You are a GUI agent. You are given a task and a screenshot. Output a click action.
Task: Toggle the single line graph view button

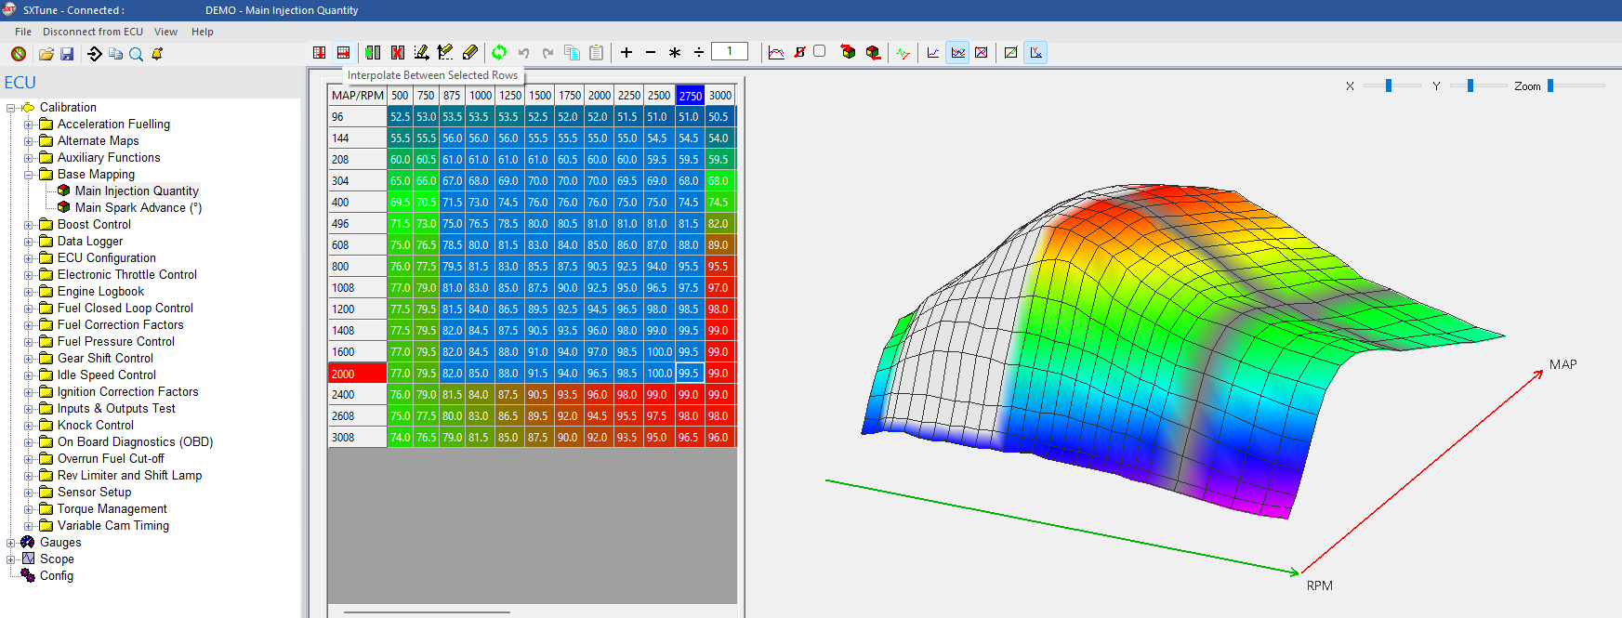click(x=933, y=52)
